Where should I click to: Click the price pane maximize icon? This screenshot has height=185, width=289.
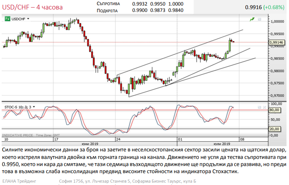pyautogui.click(x=259, y=19)
